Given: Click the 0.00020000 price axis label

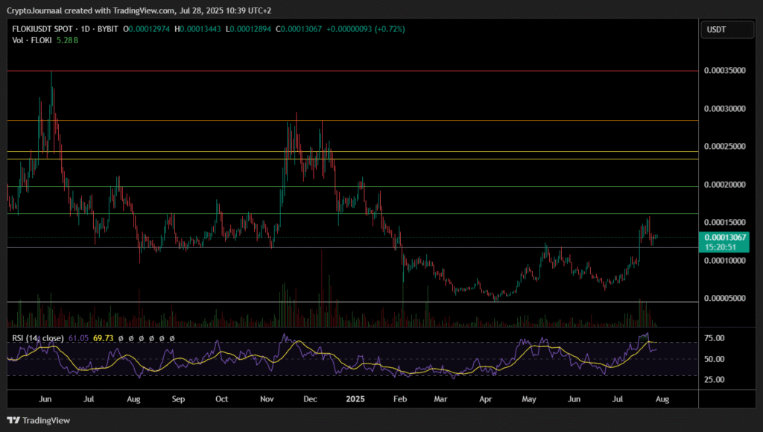Looking at the screenshot, I should coord(724,185).
